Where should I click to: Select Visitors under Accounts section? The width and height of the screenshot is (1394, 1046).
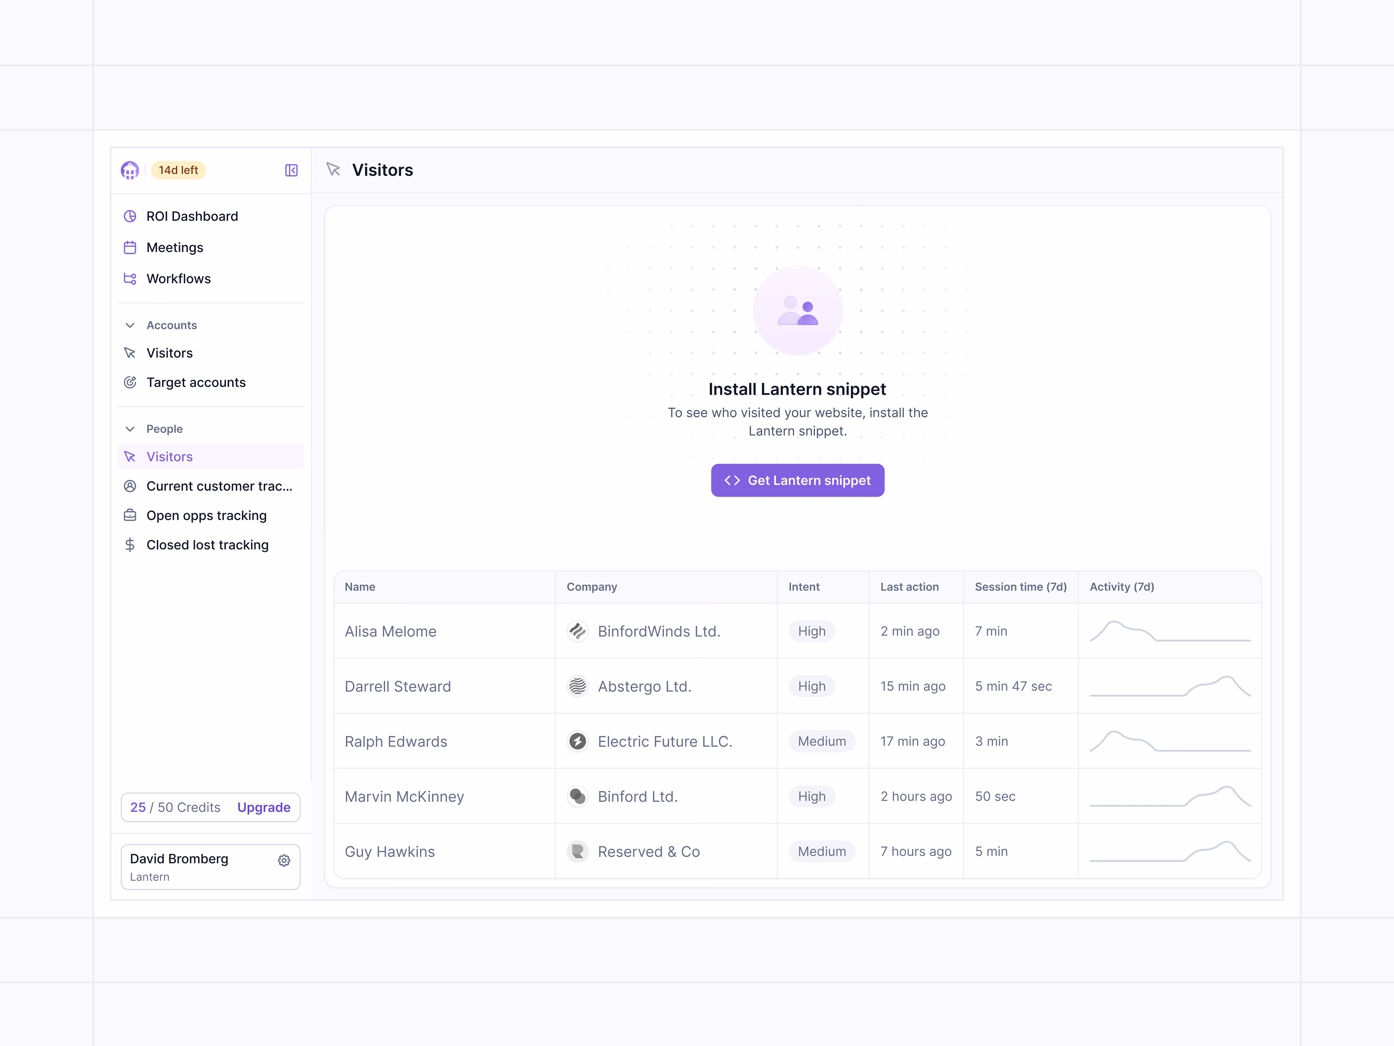click(210, 353)
